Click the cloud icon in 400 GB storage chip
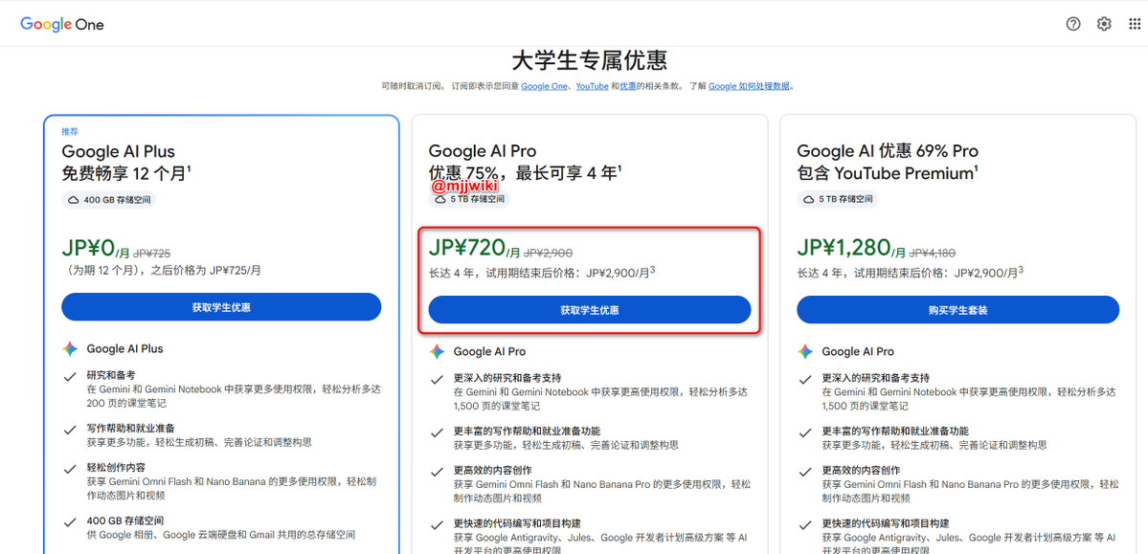 73,199
